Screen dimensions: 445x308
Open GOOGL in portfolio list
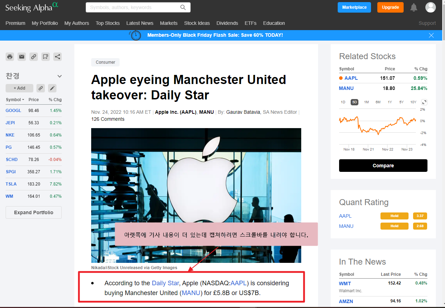pos(13,110)
